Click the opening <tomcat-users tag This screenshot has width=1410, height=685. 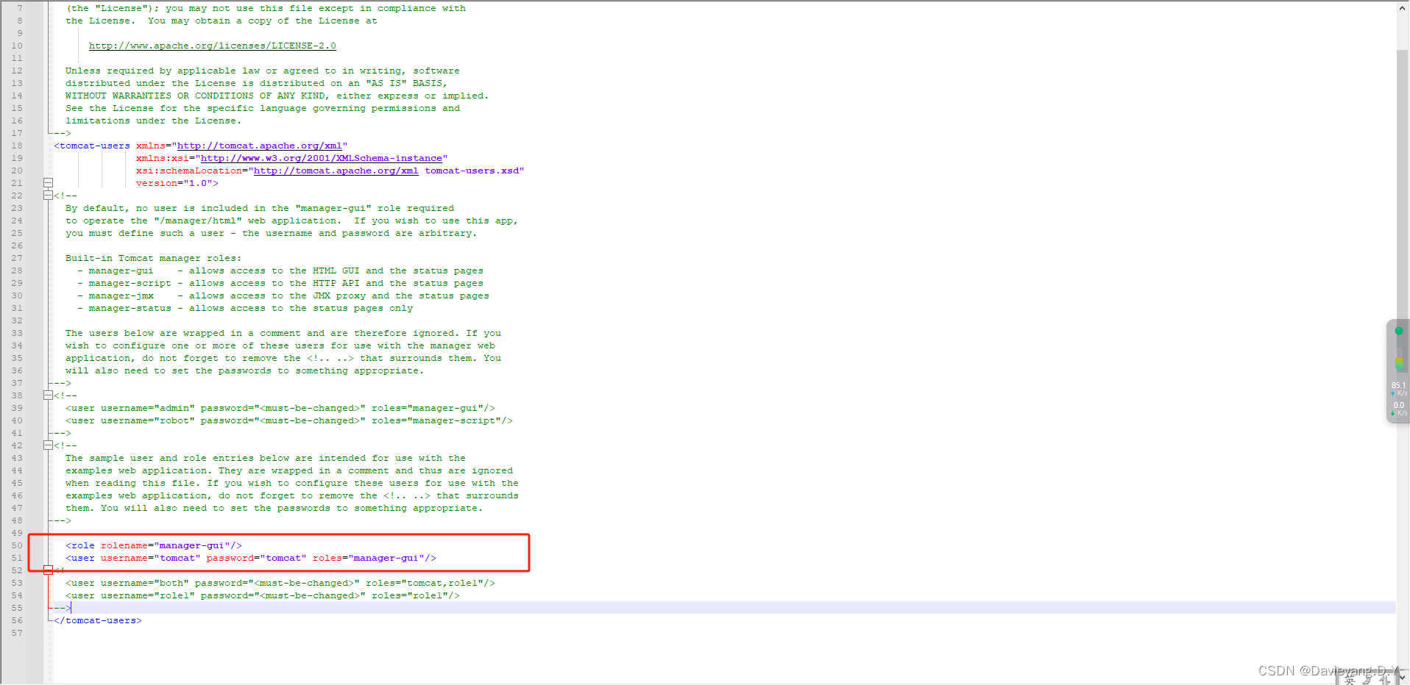pos(92,146)
